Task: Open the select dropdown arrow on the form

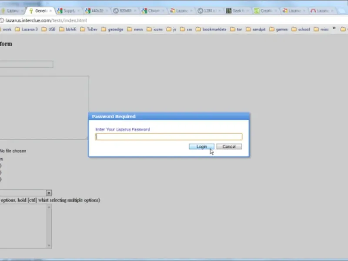Action: point(49,193)
